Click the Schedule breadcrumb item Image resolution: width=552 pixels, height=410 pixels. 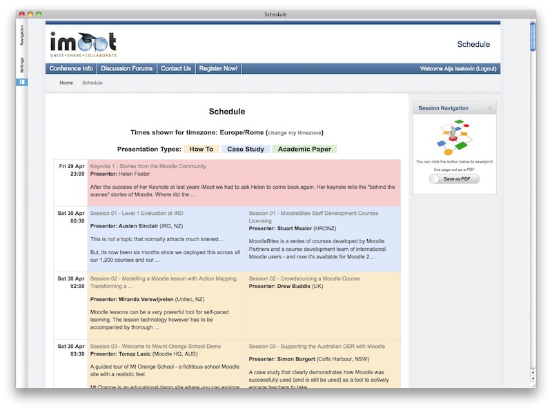click(92, 83)
